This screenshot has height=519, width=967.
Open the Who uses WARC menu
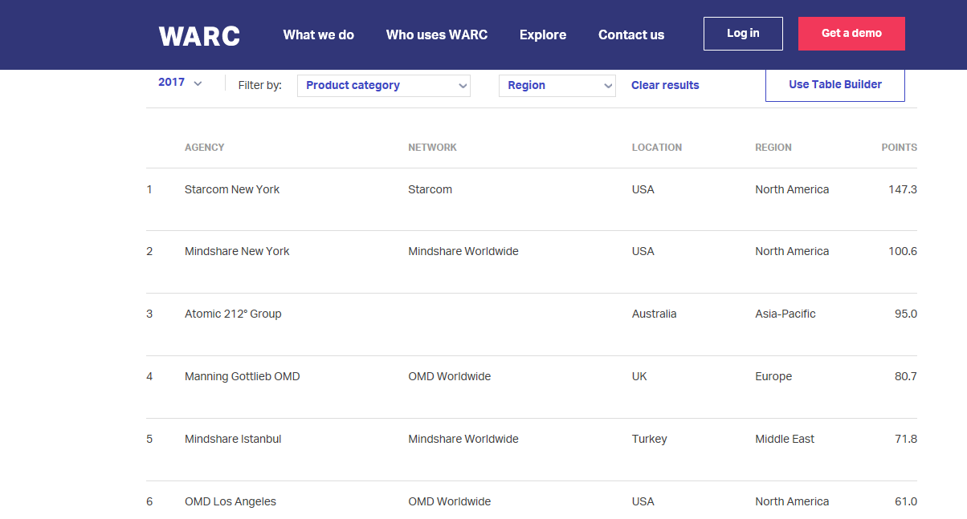pyautogui.click(x=436, y=34)
